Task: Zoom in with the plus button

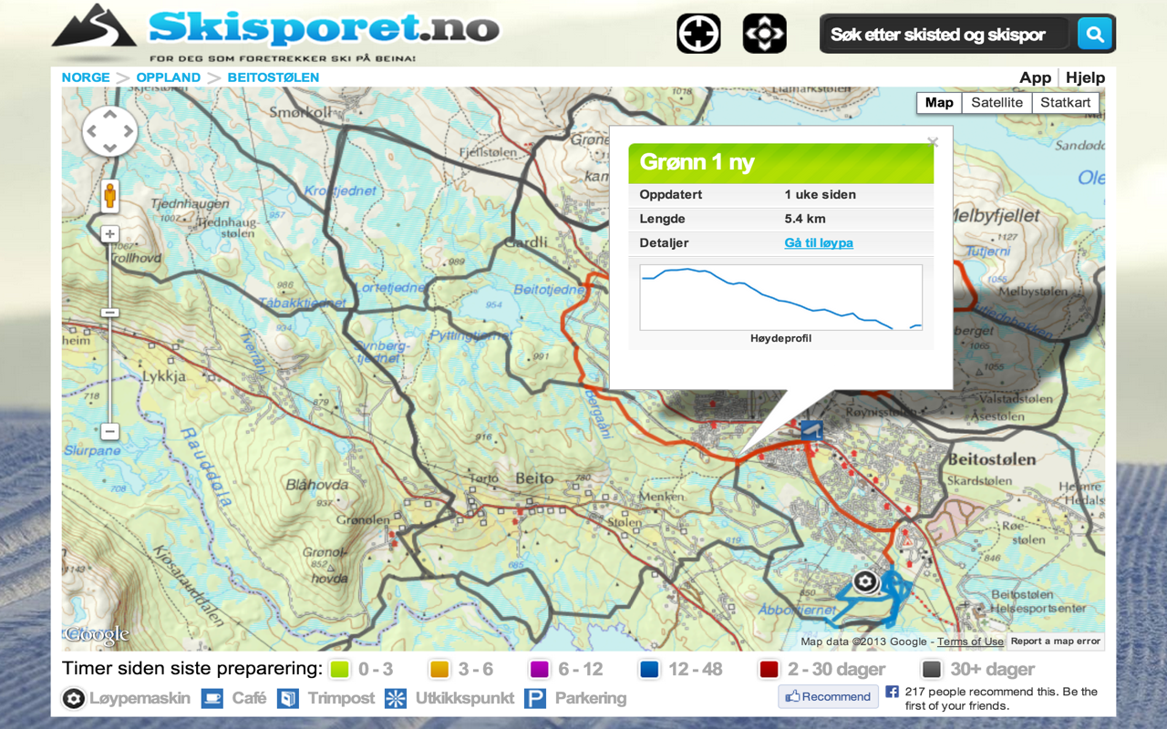Action: pyautogui.click(x=109, y=234)
